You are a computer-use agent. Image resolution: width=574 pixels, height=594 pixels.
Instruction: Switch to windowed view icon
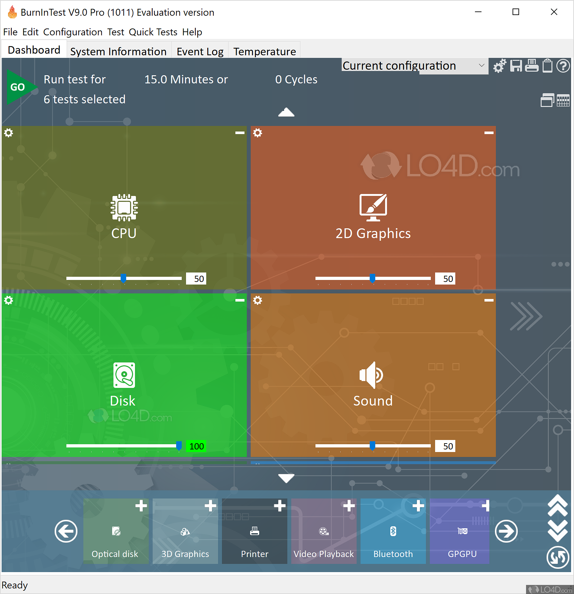(547, 100)
